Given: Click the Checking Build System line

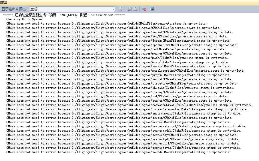Looking at the screenshot, I should click(25, 19).
